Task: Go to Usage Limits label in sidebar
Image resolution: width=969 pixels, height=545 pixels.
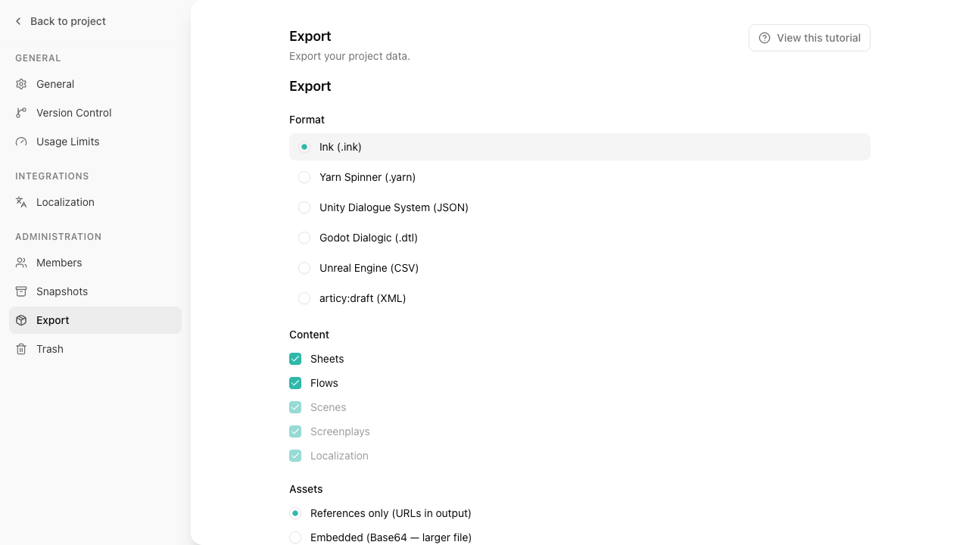Action: click(68, 142)
